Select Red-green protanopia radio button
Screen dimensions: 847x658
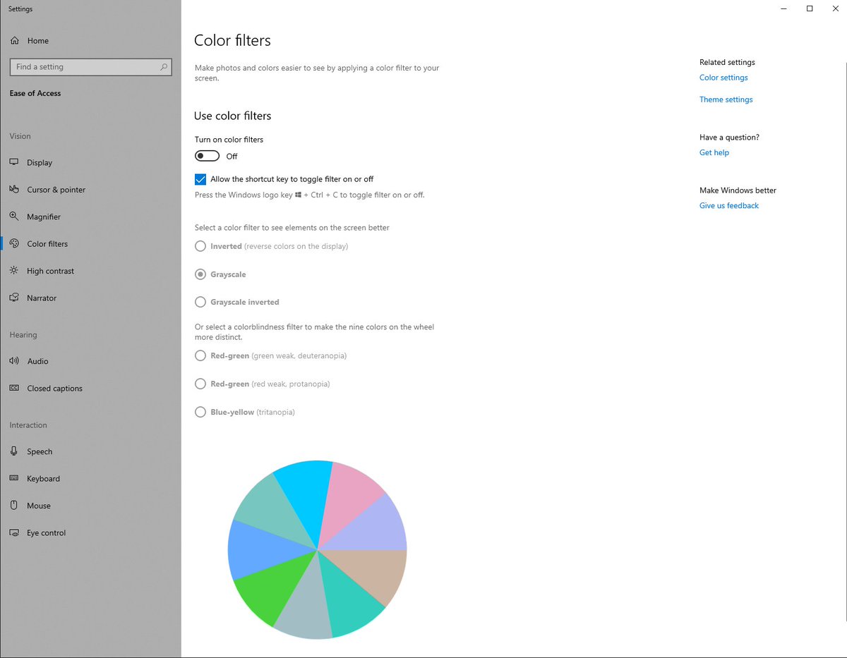tap(200, 384)
